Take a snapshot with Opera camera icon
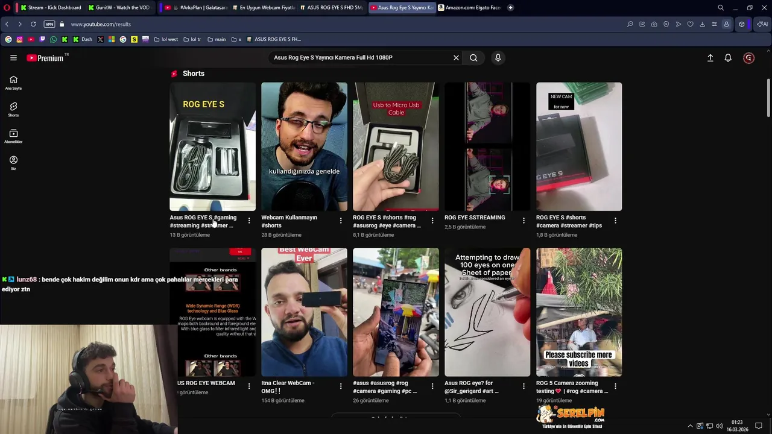This screenshot has height=434, width=772. click(x=654, y=24)
